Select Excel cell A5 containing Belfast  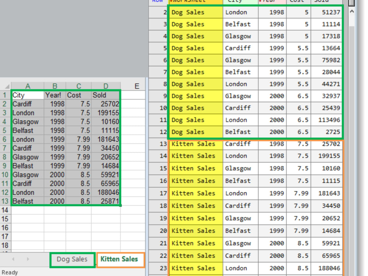point(28,131)
